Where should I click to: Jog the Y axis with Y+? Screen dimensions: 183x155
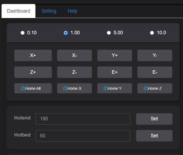pos(115,55)
